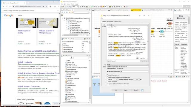Click the Highlight node in repository

click(70, 80)
